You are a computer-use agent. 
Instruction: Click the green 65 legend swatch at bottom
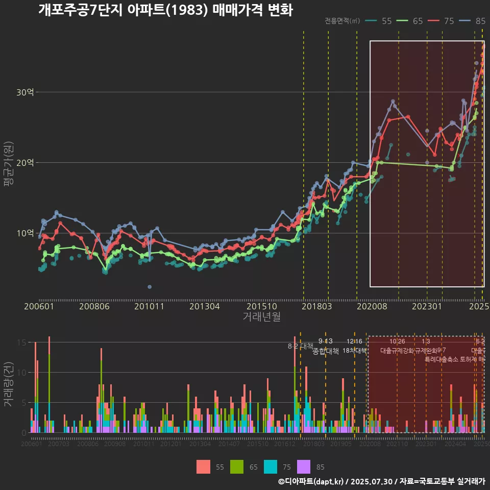click(236, 467)
